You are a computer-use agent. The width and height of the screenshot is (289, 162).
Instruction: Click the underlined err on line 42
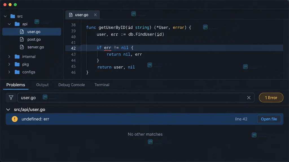pyautogui.click(x=108, y=48)
